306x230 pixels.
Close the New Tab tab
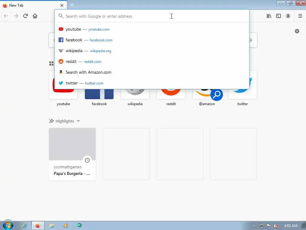point(62,5)
